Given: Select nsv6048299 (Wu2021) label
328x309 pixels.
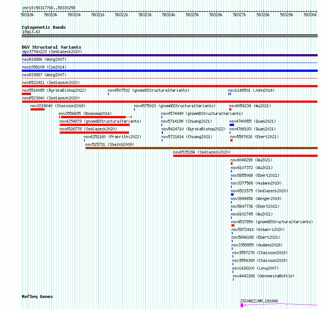Looking at the screenshot, I should tap(251, 160).
